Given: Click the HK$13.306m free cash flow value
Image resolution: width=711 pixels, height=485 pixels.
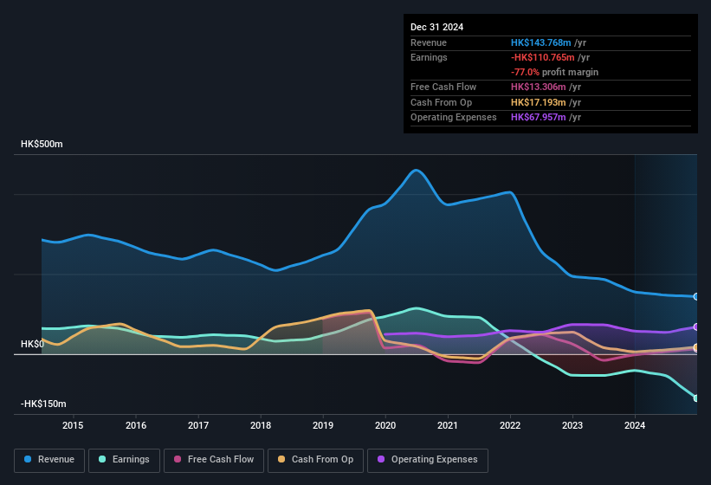Looking at the screenshot, I should click(538, 87).
